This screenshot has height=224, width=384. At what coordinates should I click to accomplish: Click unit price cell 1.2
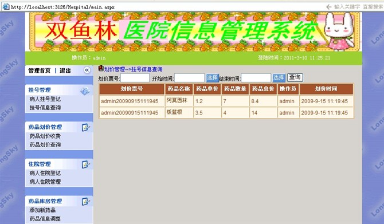pyautogui.click(x=207, y=101)
